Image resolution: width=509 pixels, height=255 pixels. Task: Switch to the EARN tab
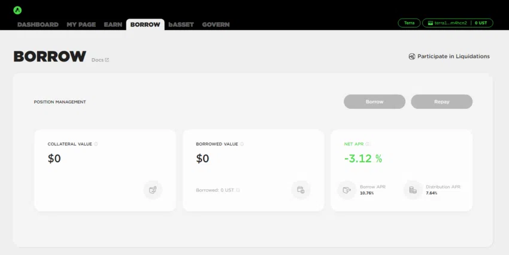(x=113, y=25)
